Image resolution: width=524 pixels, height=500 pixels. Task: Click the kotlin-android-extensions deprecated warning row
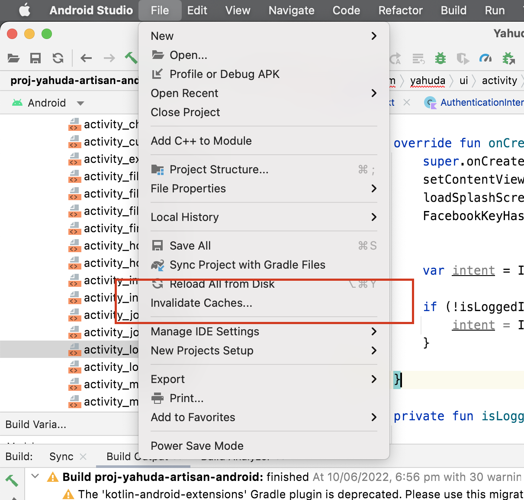pyautogui.click(x=293, y=494)
